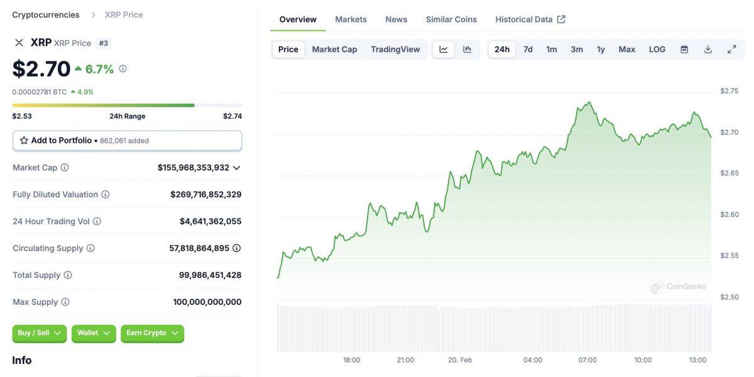Image resolution: width=754 pixels, height=377 pixels.
Task: Open Max Supply info icon
Action: click(65, 302)
